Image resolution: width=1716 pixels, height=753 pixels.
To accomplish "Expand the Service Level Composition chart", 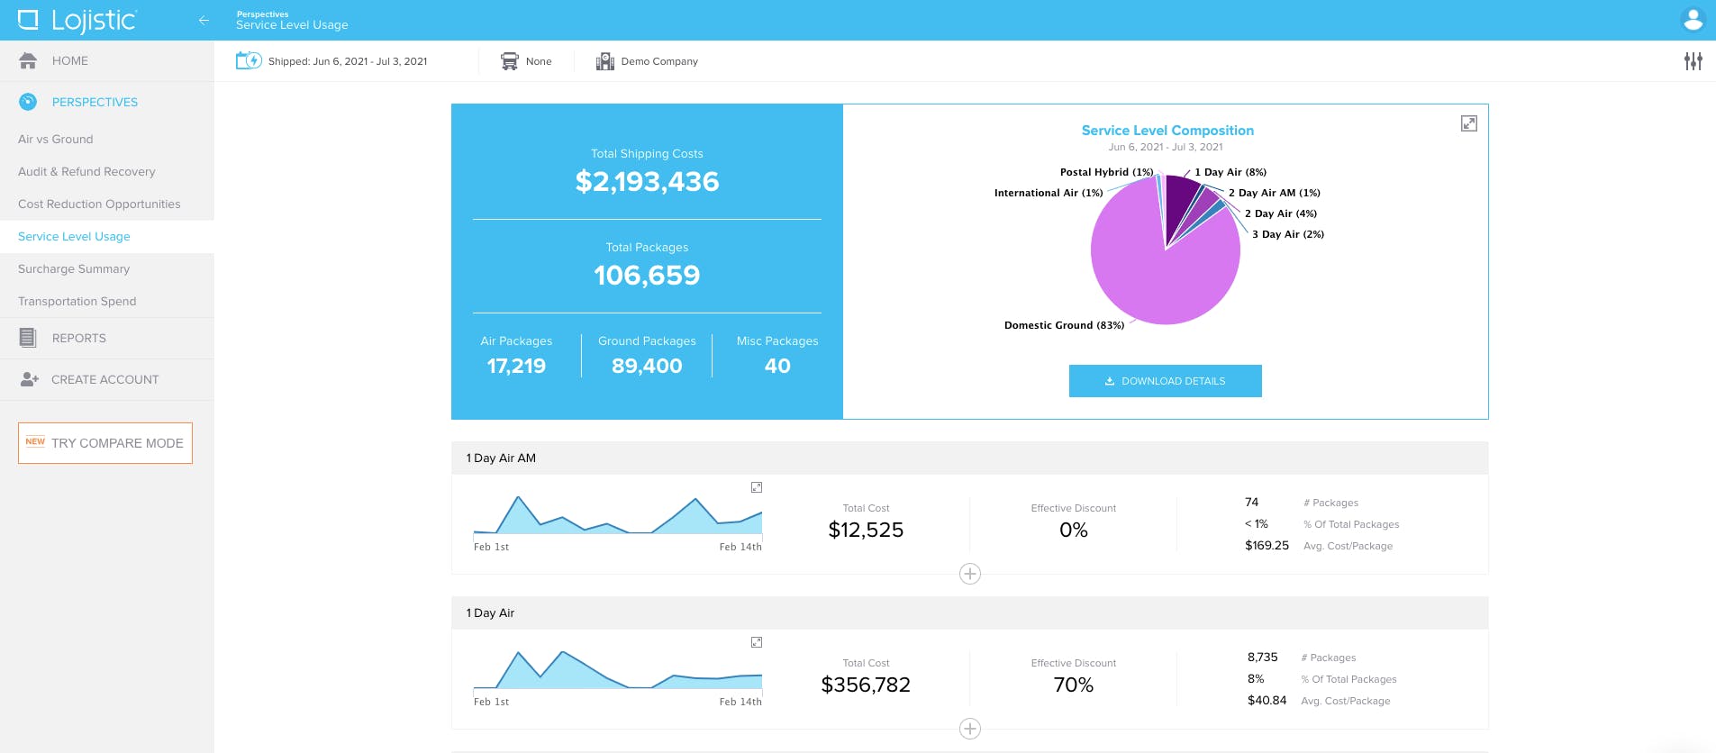I will click(x=1468, y=123).
